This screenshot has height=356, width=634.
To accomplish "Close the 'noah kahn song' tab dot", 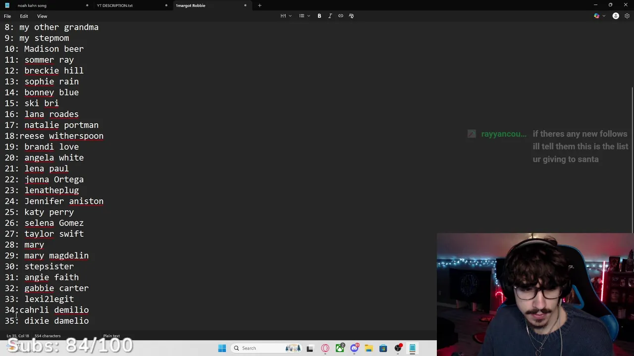I will point(87,5).
